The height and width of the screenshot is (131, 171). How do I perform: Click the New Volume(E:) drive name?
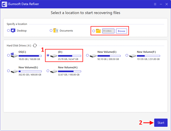[x=107, y=52]
